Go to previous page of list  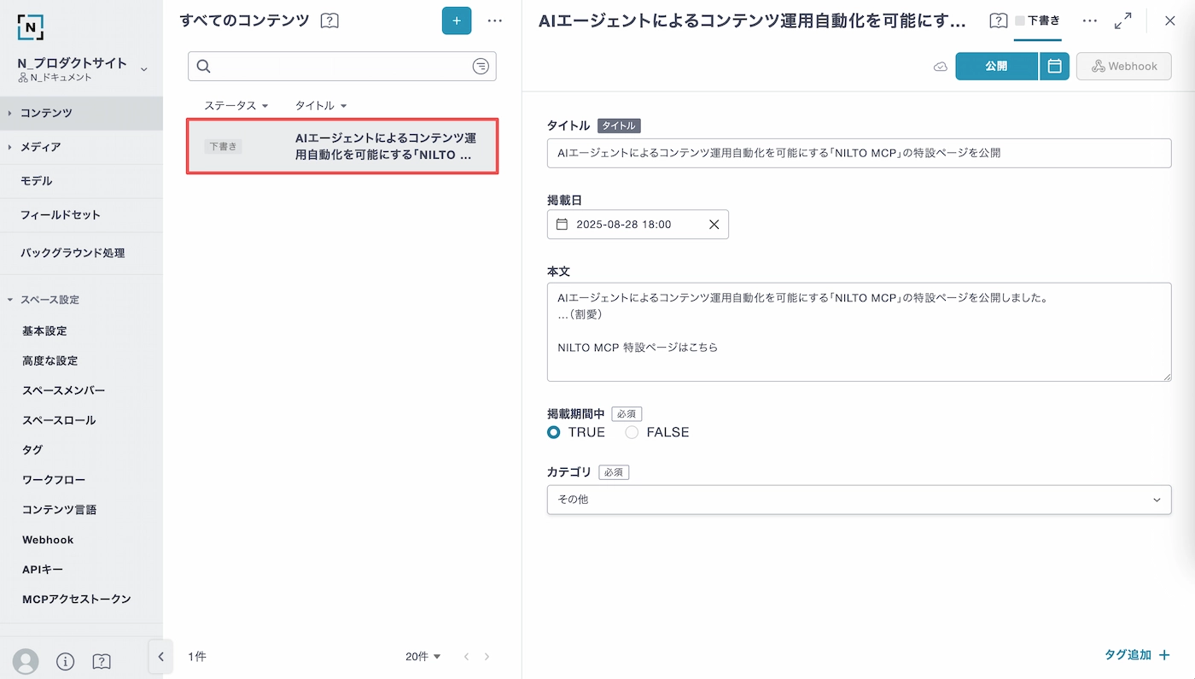[x=466, y=657]
